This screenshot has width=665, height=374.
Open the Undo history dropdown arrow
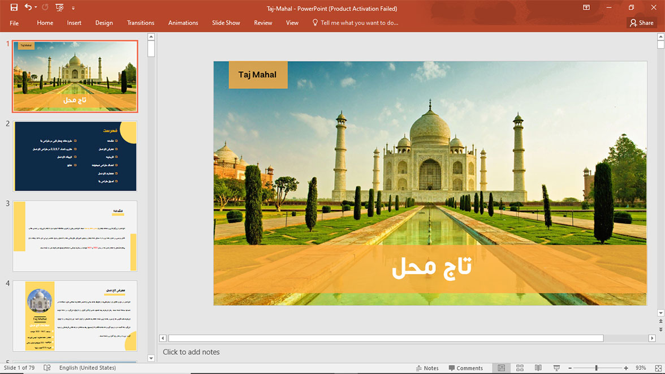(36, 8)
